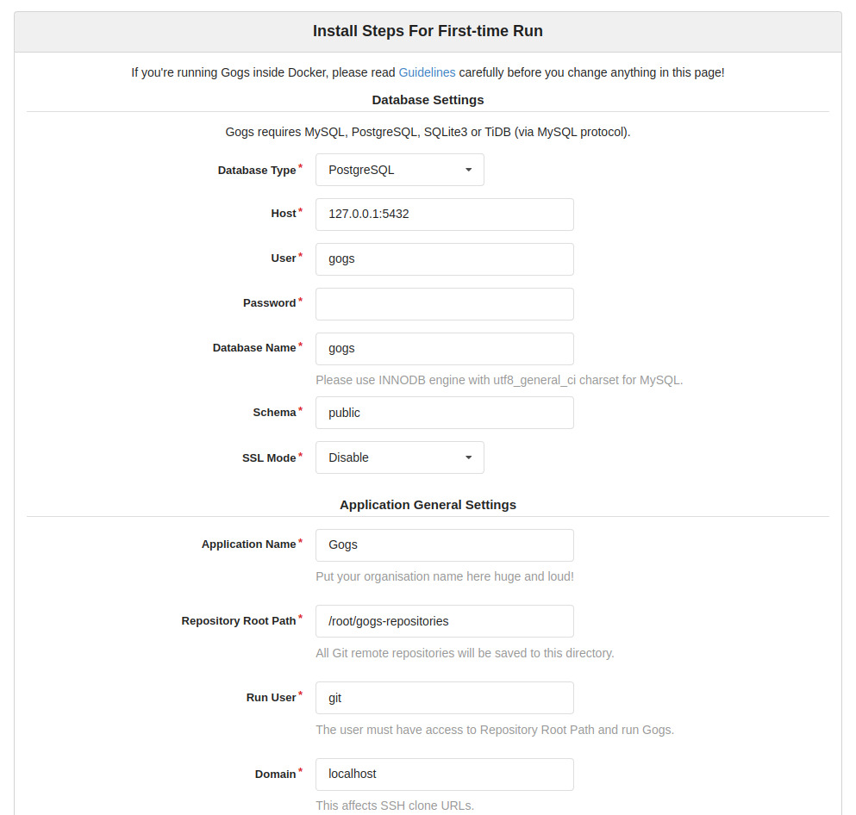
Task: Open the Database Type dropdown
Action: pyautogui.click(x=400, y=170)
